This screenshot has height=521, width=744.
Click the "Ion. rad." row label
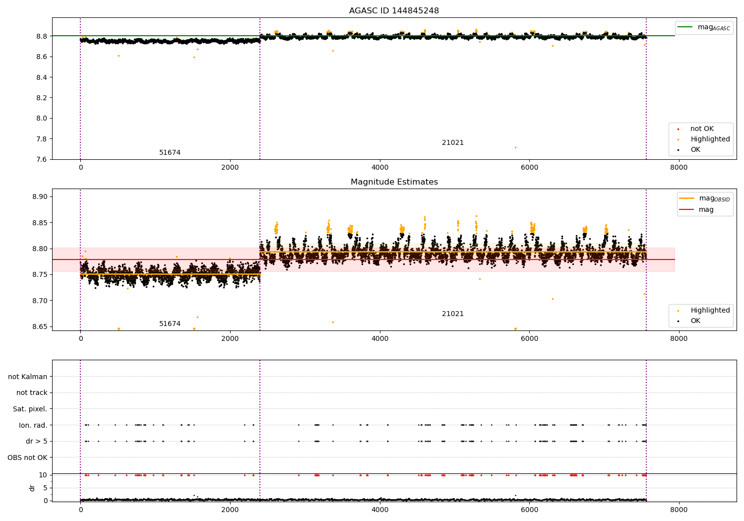click(x=33, y=425)
